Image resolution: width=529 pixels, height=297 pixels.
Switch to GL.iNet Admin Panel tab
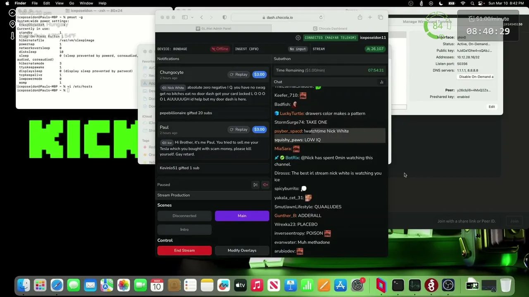pyautogui.click(x=214, y=28)
